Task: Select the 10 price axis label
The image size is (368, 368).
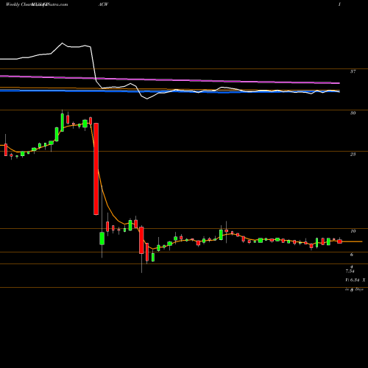Action: [353, 231]
